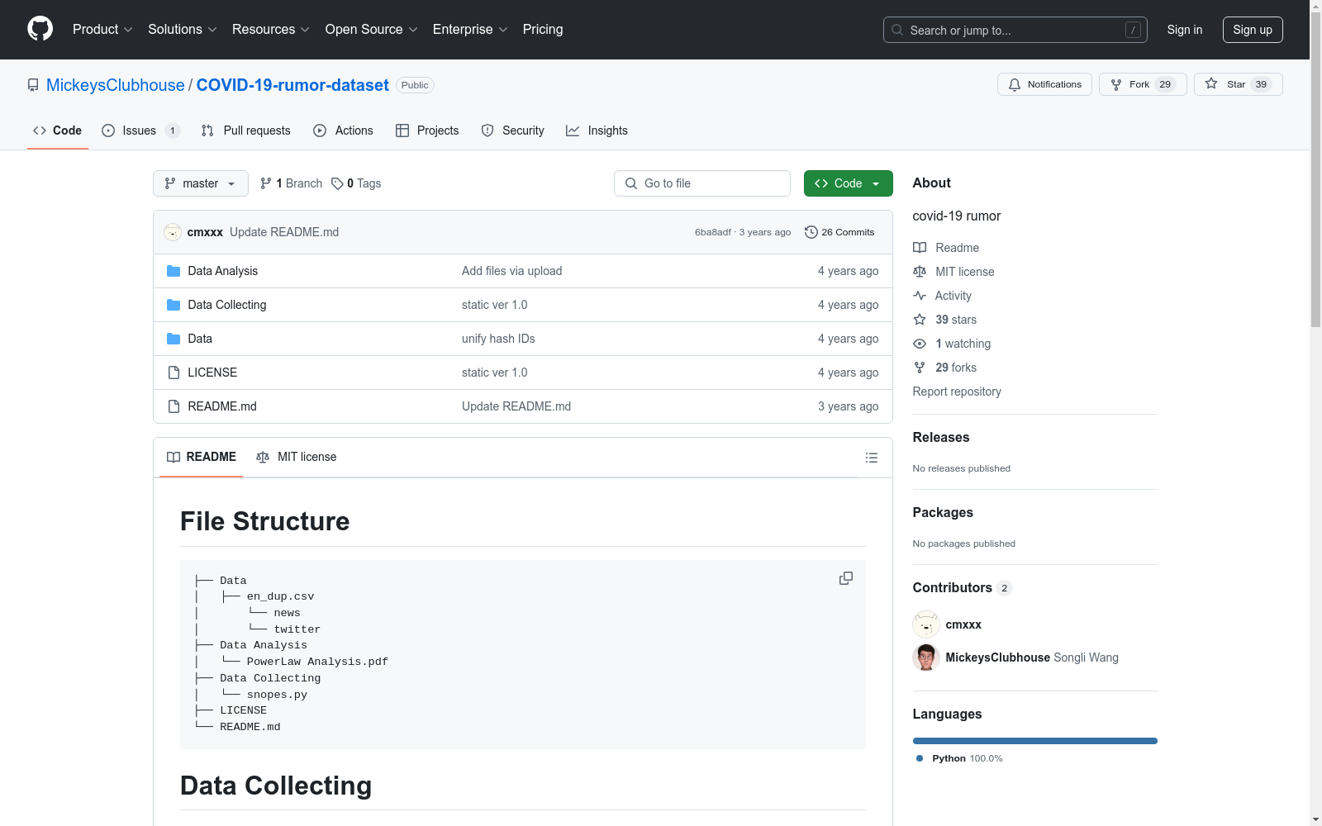Screen dimensions: 1322x826
Task: Expand the Resources menu
Action: pos(271,30)
